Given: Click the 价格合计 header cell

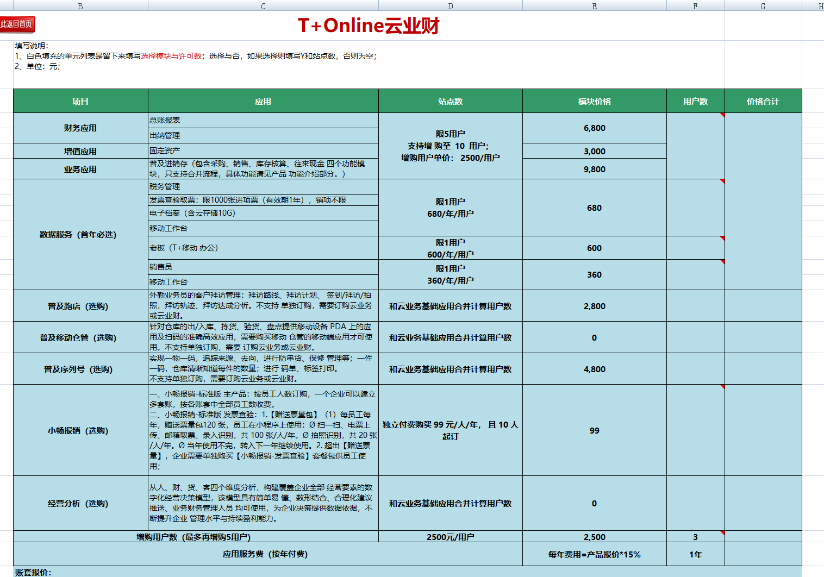Looking at the screenshot, I should tap(763, 101).
